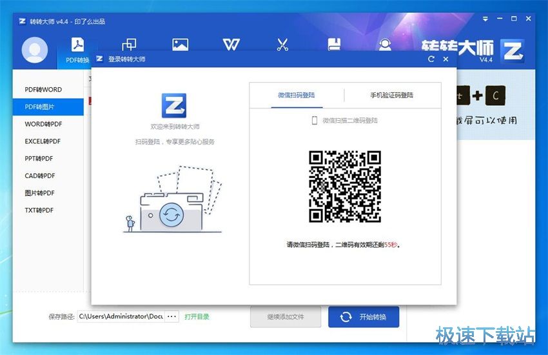Select EXCEL转PDF in sidebar
This screenshot has width=548, height=355.
coord(48,141)
